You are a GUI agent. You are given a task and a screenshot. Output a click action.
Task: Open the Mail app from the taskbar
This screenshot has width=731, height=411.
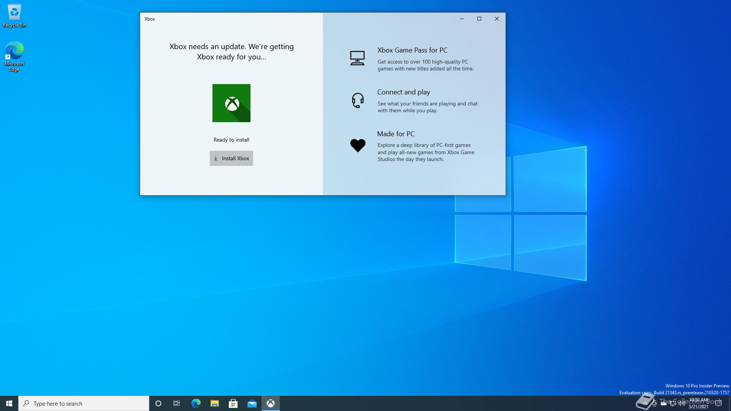coord(252,403)
